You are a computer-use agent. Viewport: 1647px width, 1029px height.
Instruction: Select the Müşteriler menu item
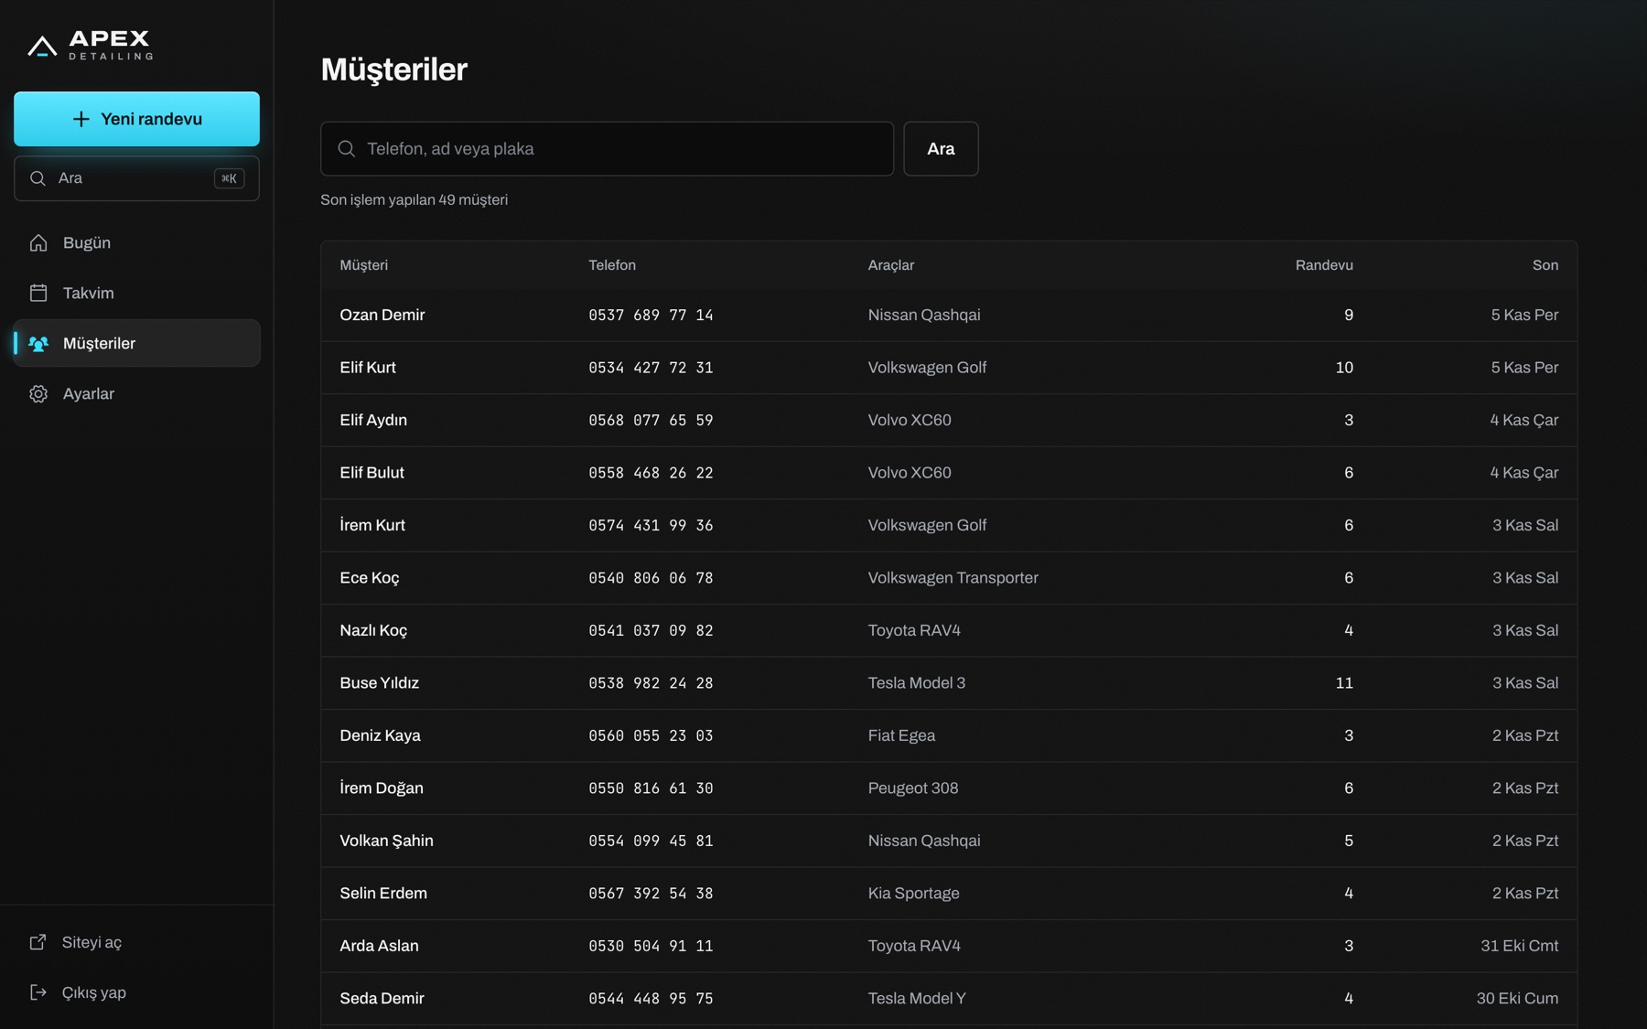[136, 343]
